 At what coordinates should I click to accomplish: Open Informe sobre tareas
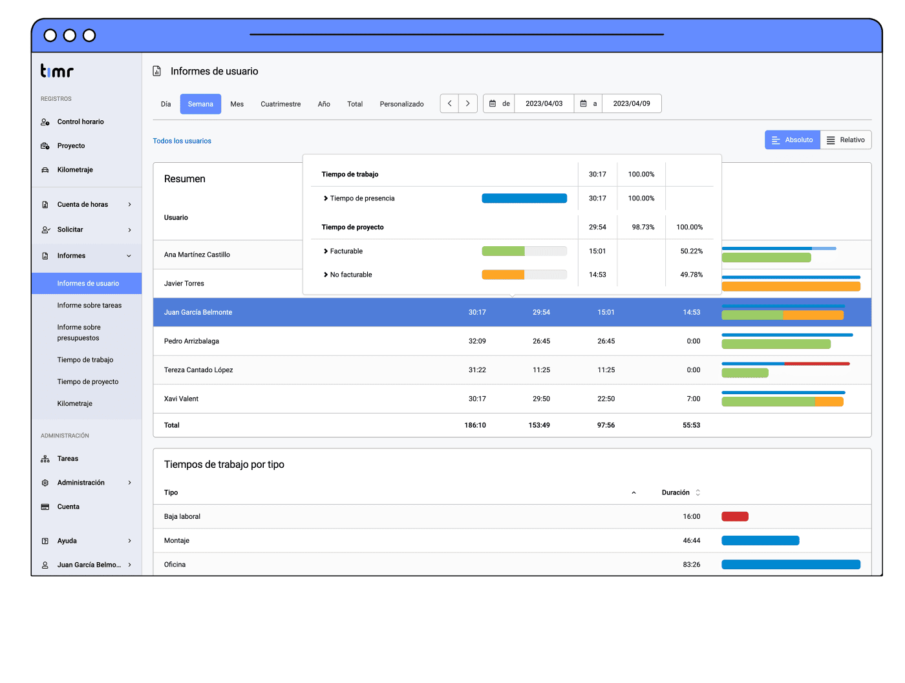pyautogui.click(x=89, y=306)
